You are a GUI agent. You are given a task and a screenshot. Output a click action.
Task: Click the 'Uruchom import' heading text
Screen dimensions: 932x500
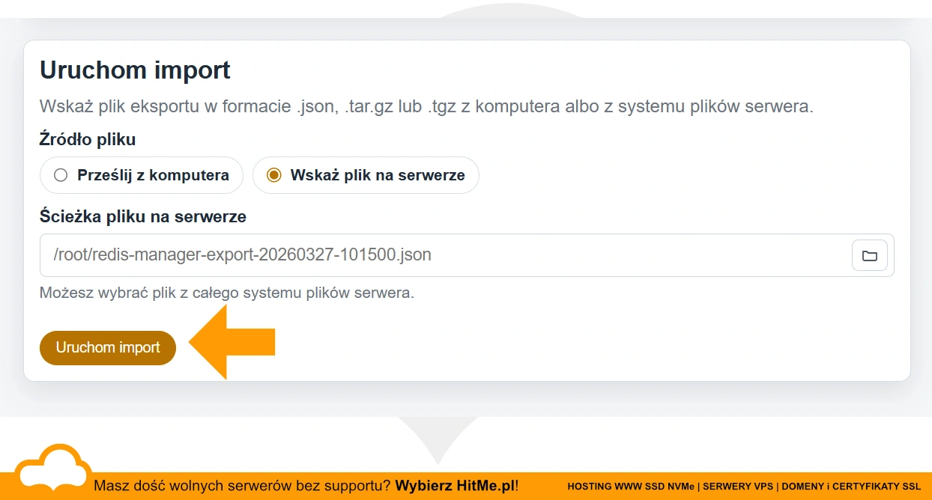pos(135,70)
